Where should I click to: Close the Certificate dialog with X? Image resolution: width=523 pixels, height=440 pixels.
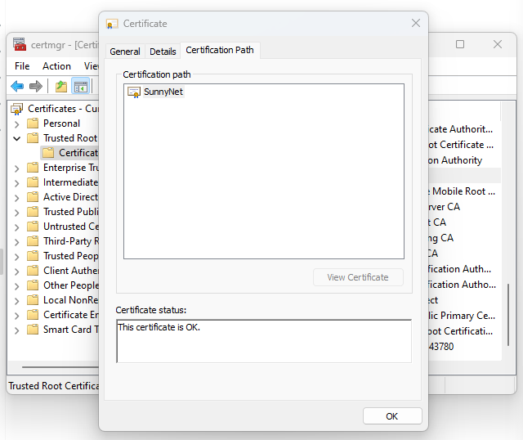coord(416,24)
